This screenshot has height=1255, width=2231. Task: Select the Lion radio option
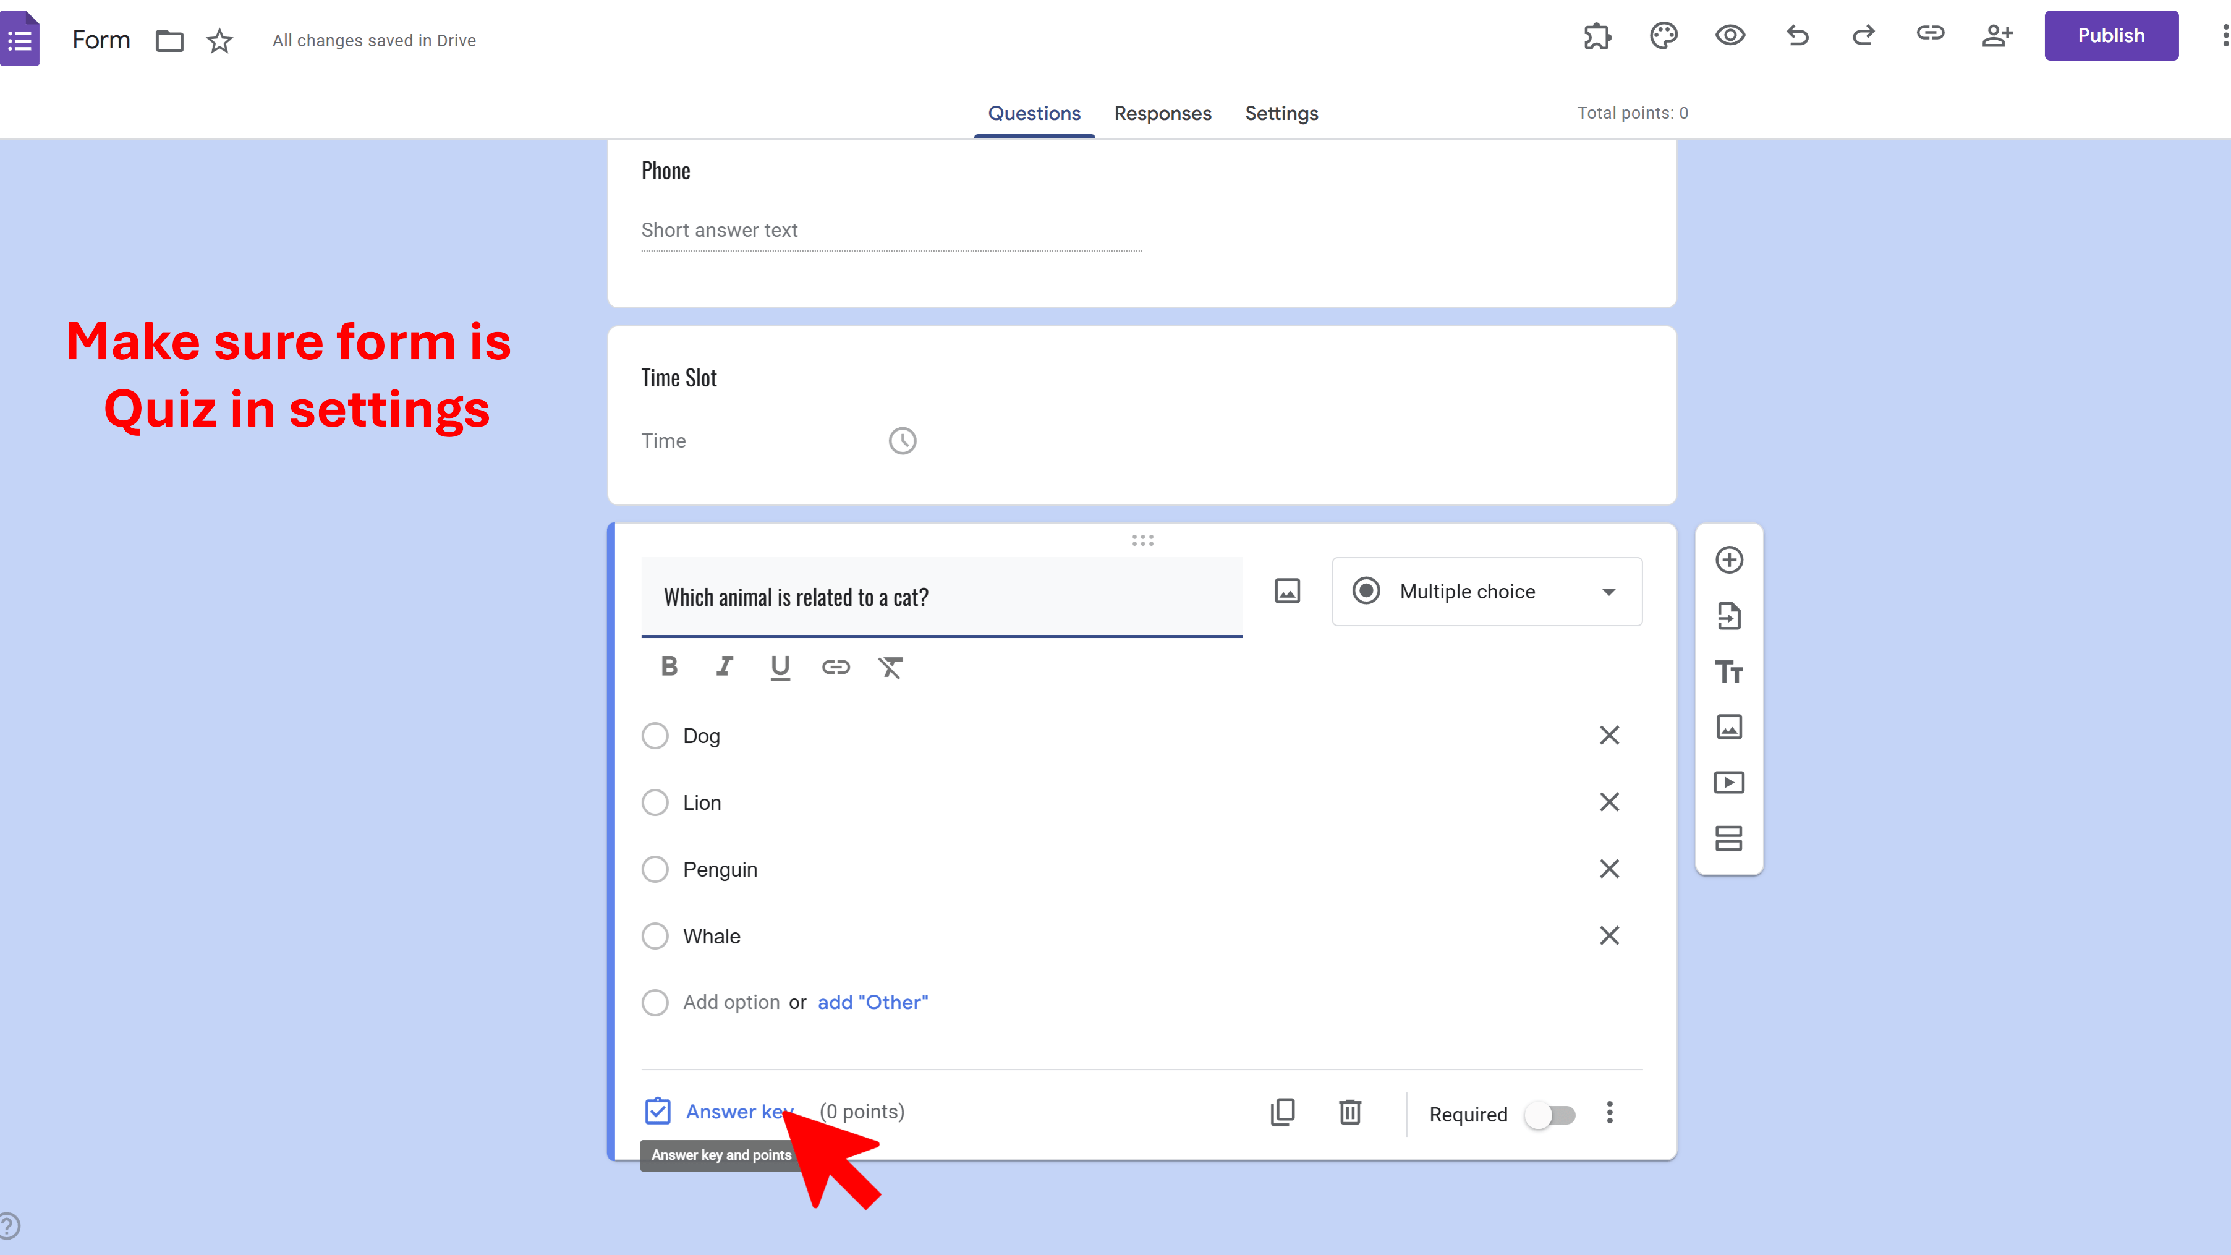point(655,803)
